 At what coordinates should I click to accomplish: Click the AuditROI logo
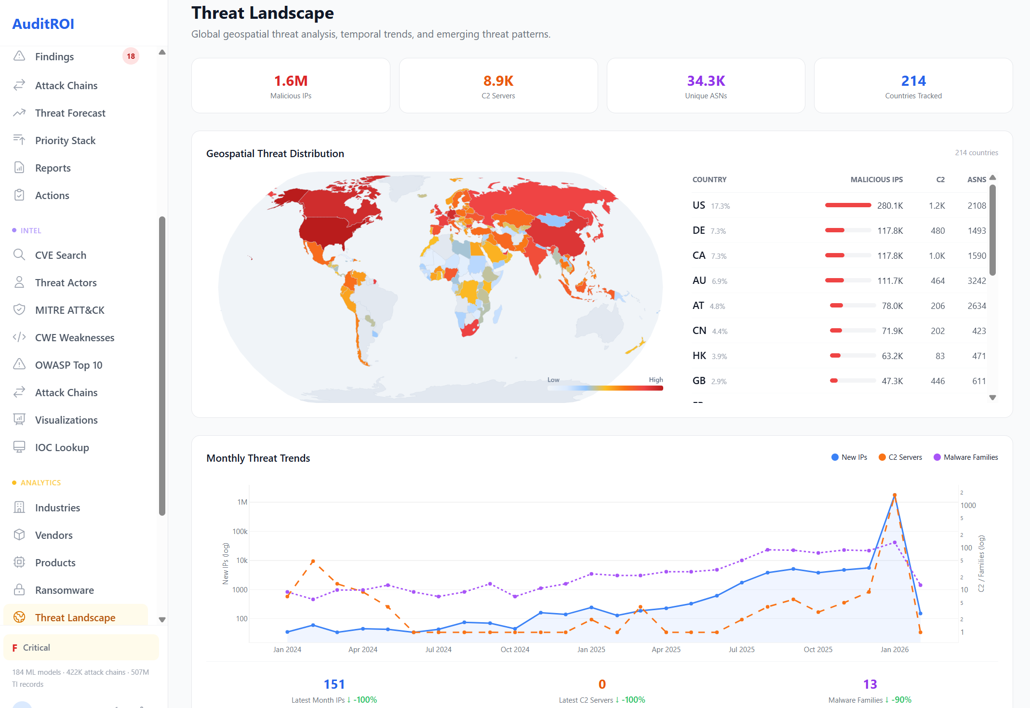click(43, 24)
